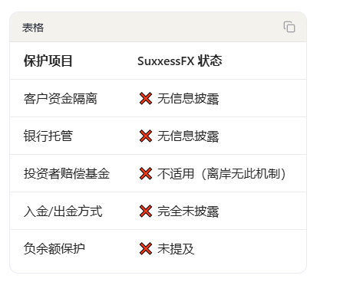Copy the table using the copy icon
The image size is (340, 282).
coord(289,27)
